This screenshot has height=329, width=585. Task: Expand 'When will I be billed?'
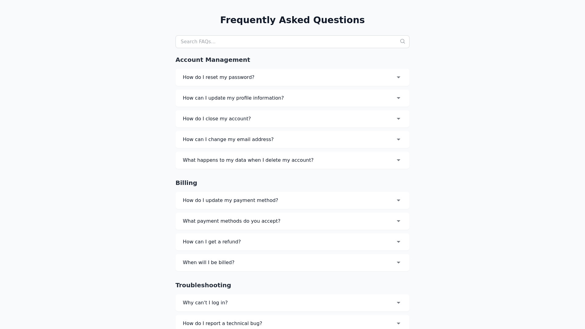point(208,263)
